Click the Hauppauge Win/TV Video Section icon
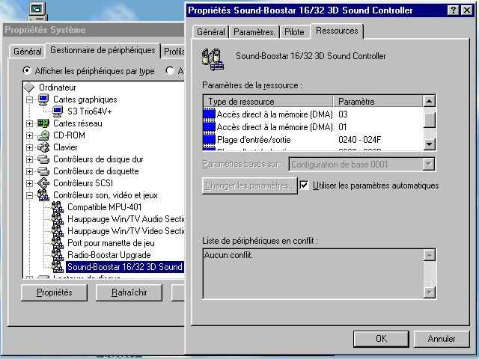 click(58, 231)
